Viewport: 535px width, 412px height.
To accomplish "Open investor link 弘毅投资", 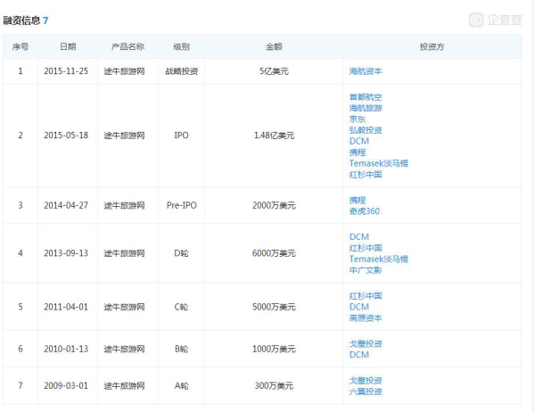I will 366,130.
